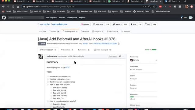Screen dimensions: 195x110
Task: Open the Jenkins bookmarks folder
Action: point(126,12)
